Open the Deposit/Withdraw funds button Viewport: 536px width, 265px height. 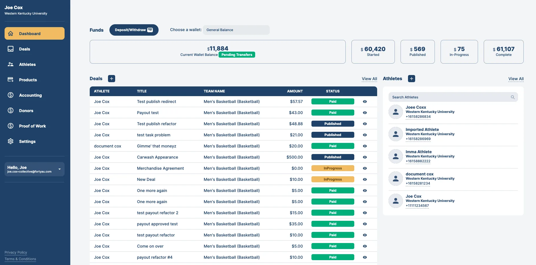click(x=134, y=30)
